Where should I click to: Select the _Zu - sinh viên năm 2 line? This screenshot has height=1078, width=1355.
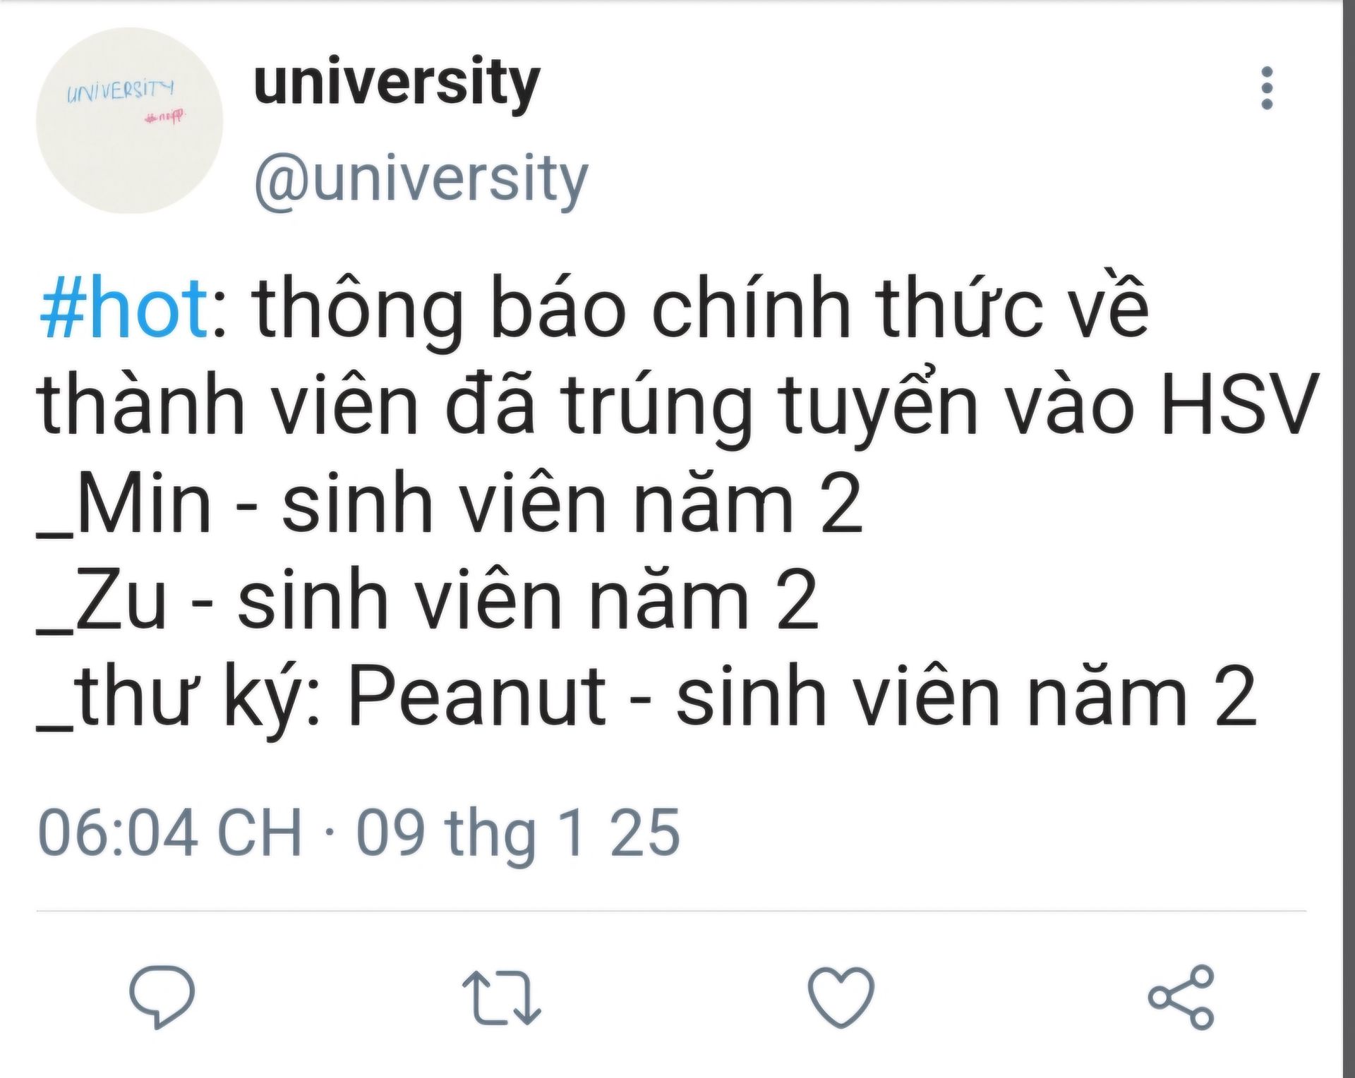tap(428, 599)
